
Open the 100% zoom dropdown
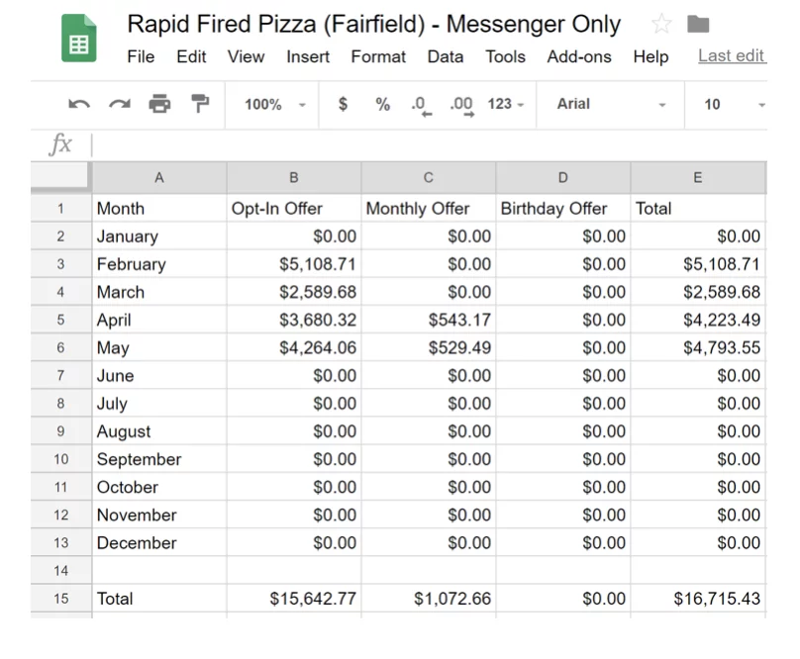pos(274,105)
